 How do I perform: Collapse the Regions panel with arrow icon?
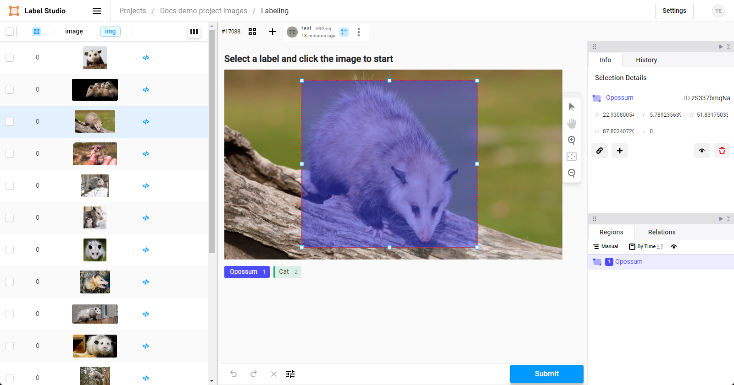pyautogui.click(x=721, y=219)
